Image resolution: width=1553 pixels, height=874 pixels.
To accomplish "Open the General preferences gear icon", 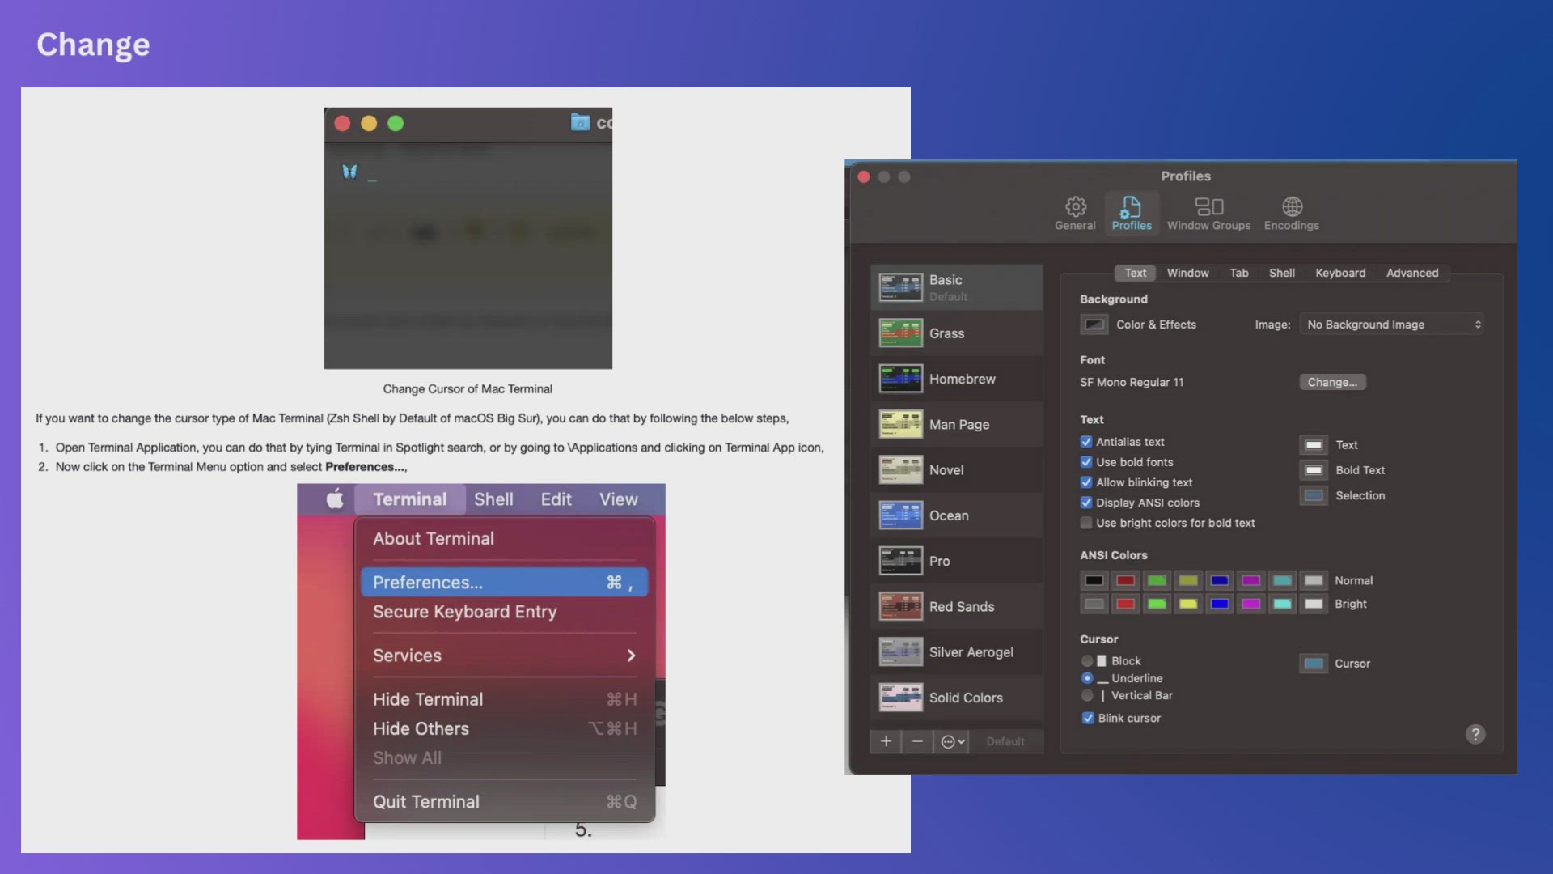I will (x=1075, y=207).
